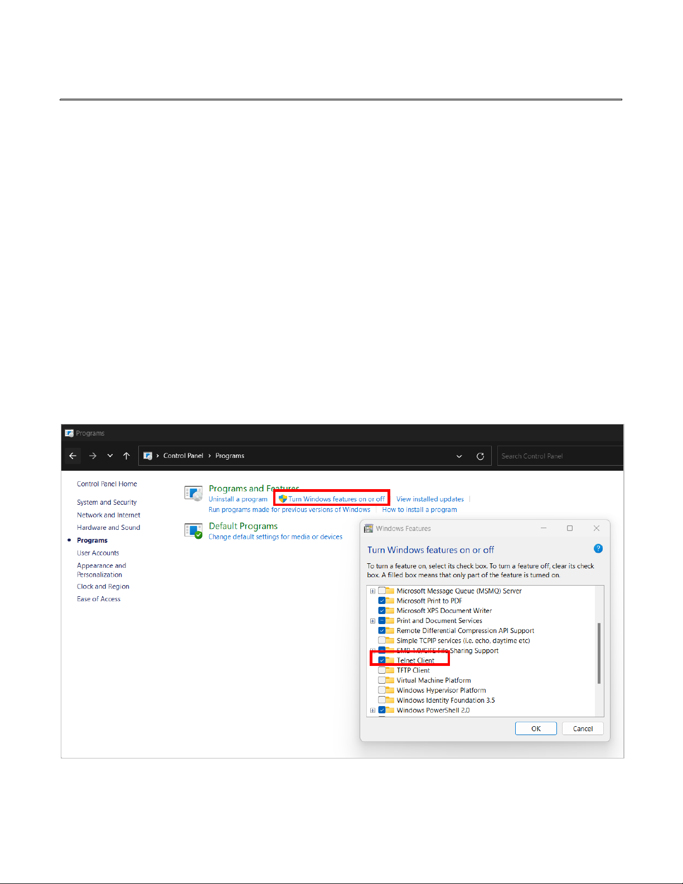Click How to install a program
683x884 pixels.
pyautogui.click(x=419, y=510)
